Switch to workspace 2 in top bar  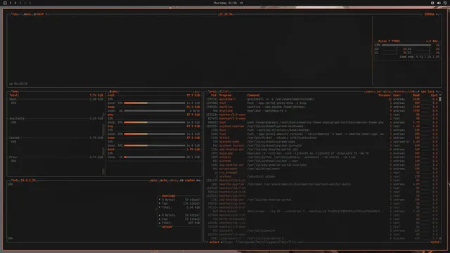pyautogui.click(x=15, y=3)
